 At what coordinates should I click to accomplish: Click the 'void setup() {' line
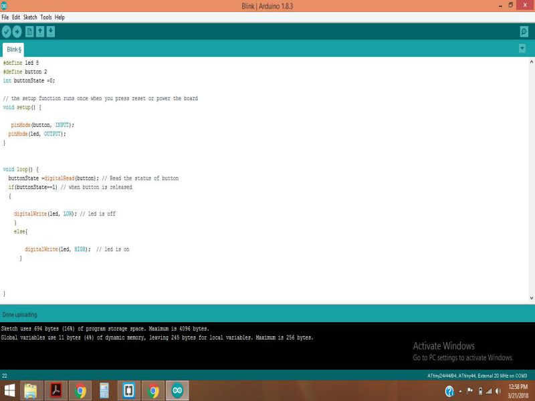(22, 107)
